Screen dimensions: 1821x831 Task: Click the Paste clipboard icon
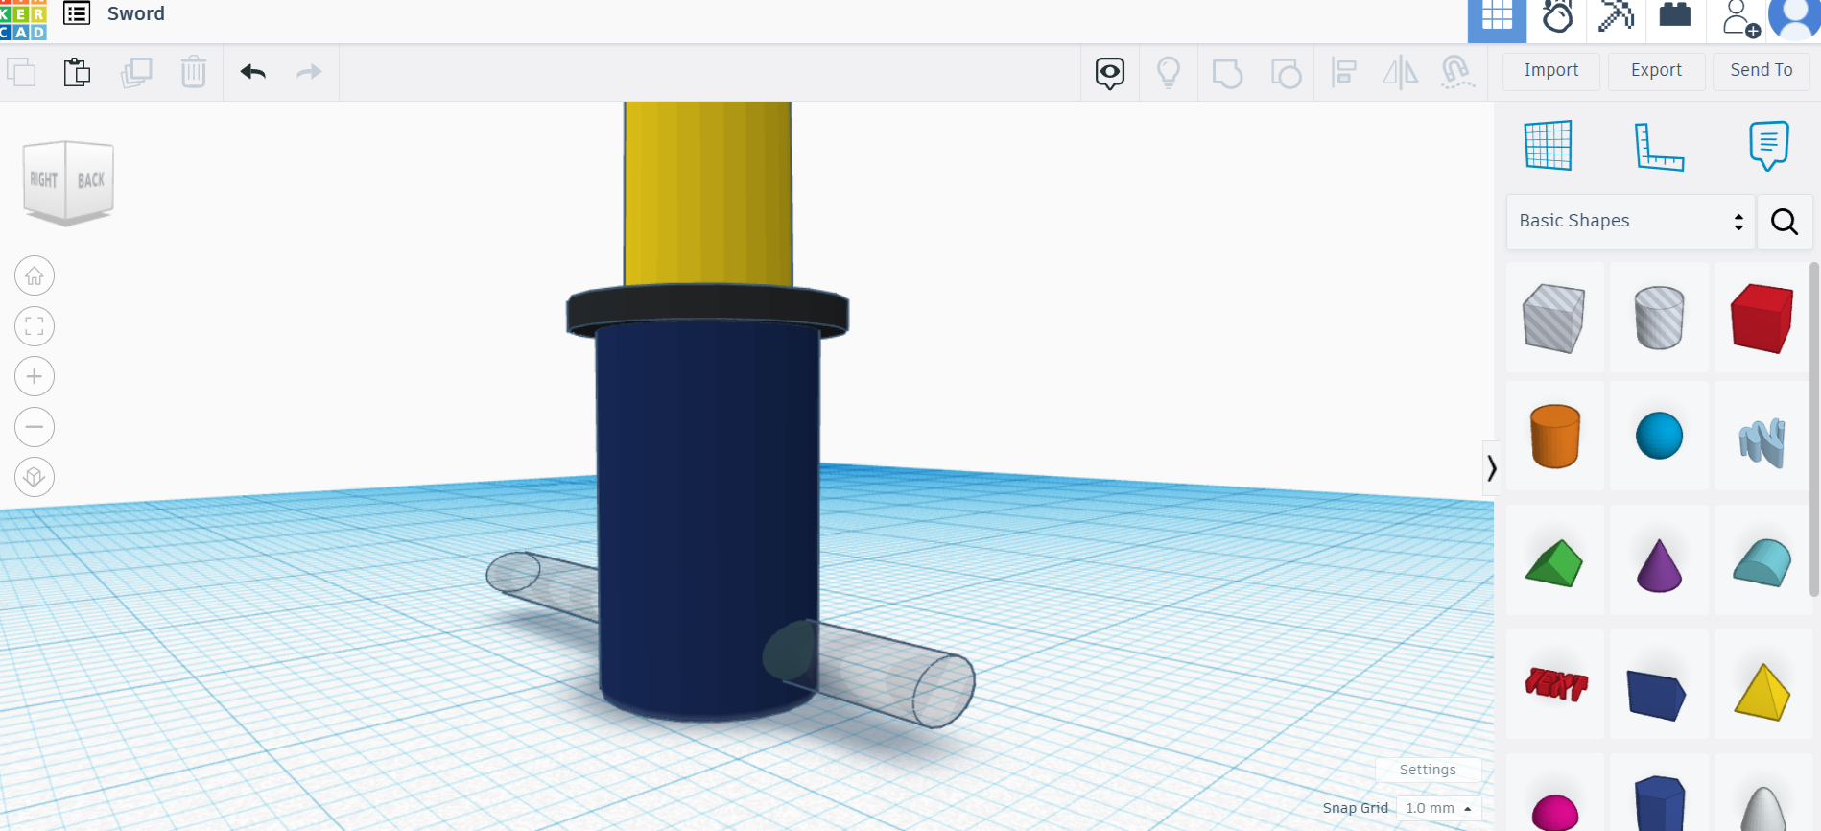[x=77, y=72]
